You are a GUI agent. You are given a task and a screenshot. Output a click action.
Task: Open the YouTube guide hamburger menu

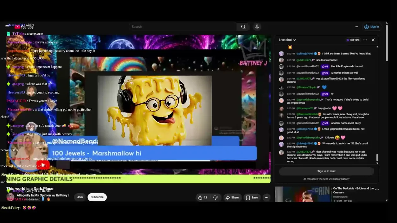(7, 27)
